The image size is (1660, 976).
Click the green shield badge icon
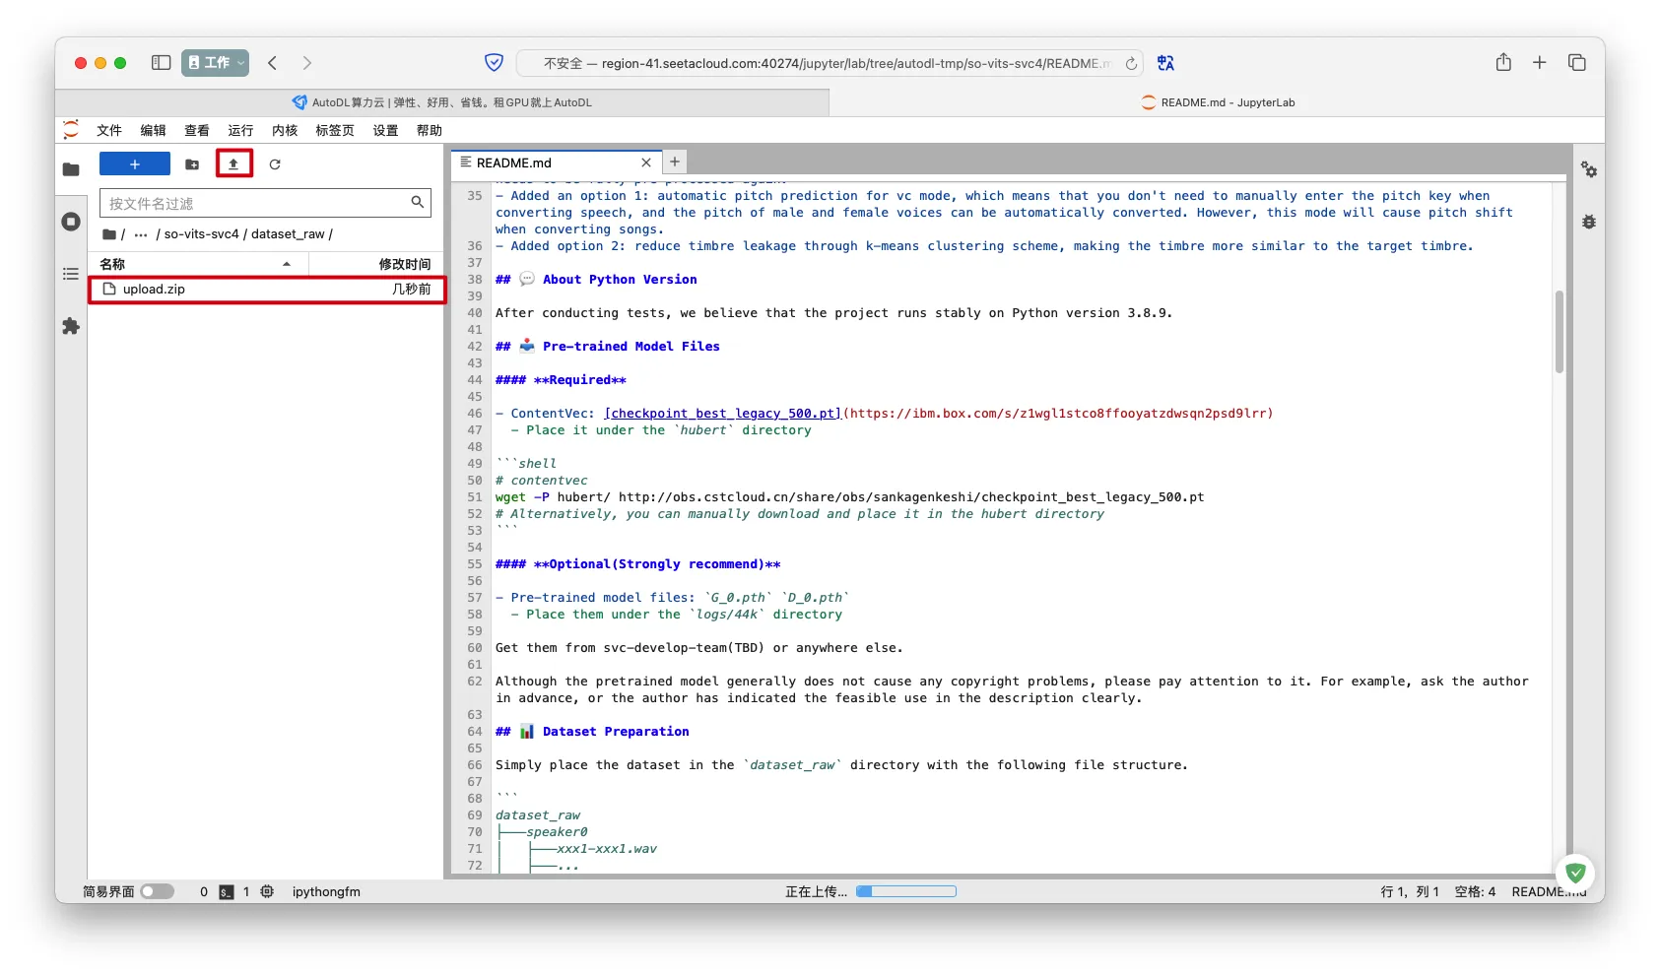click(1575, 872)
